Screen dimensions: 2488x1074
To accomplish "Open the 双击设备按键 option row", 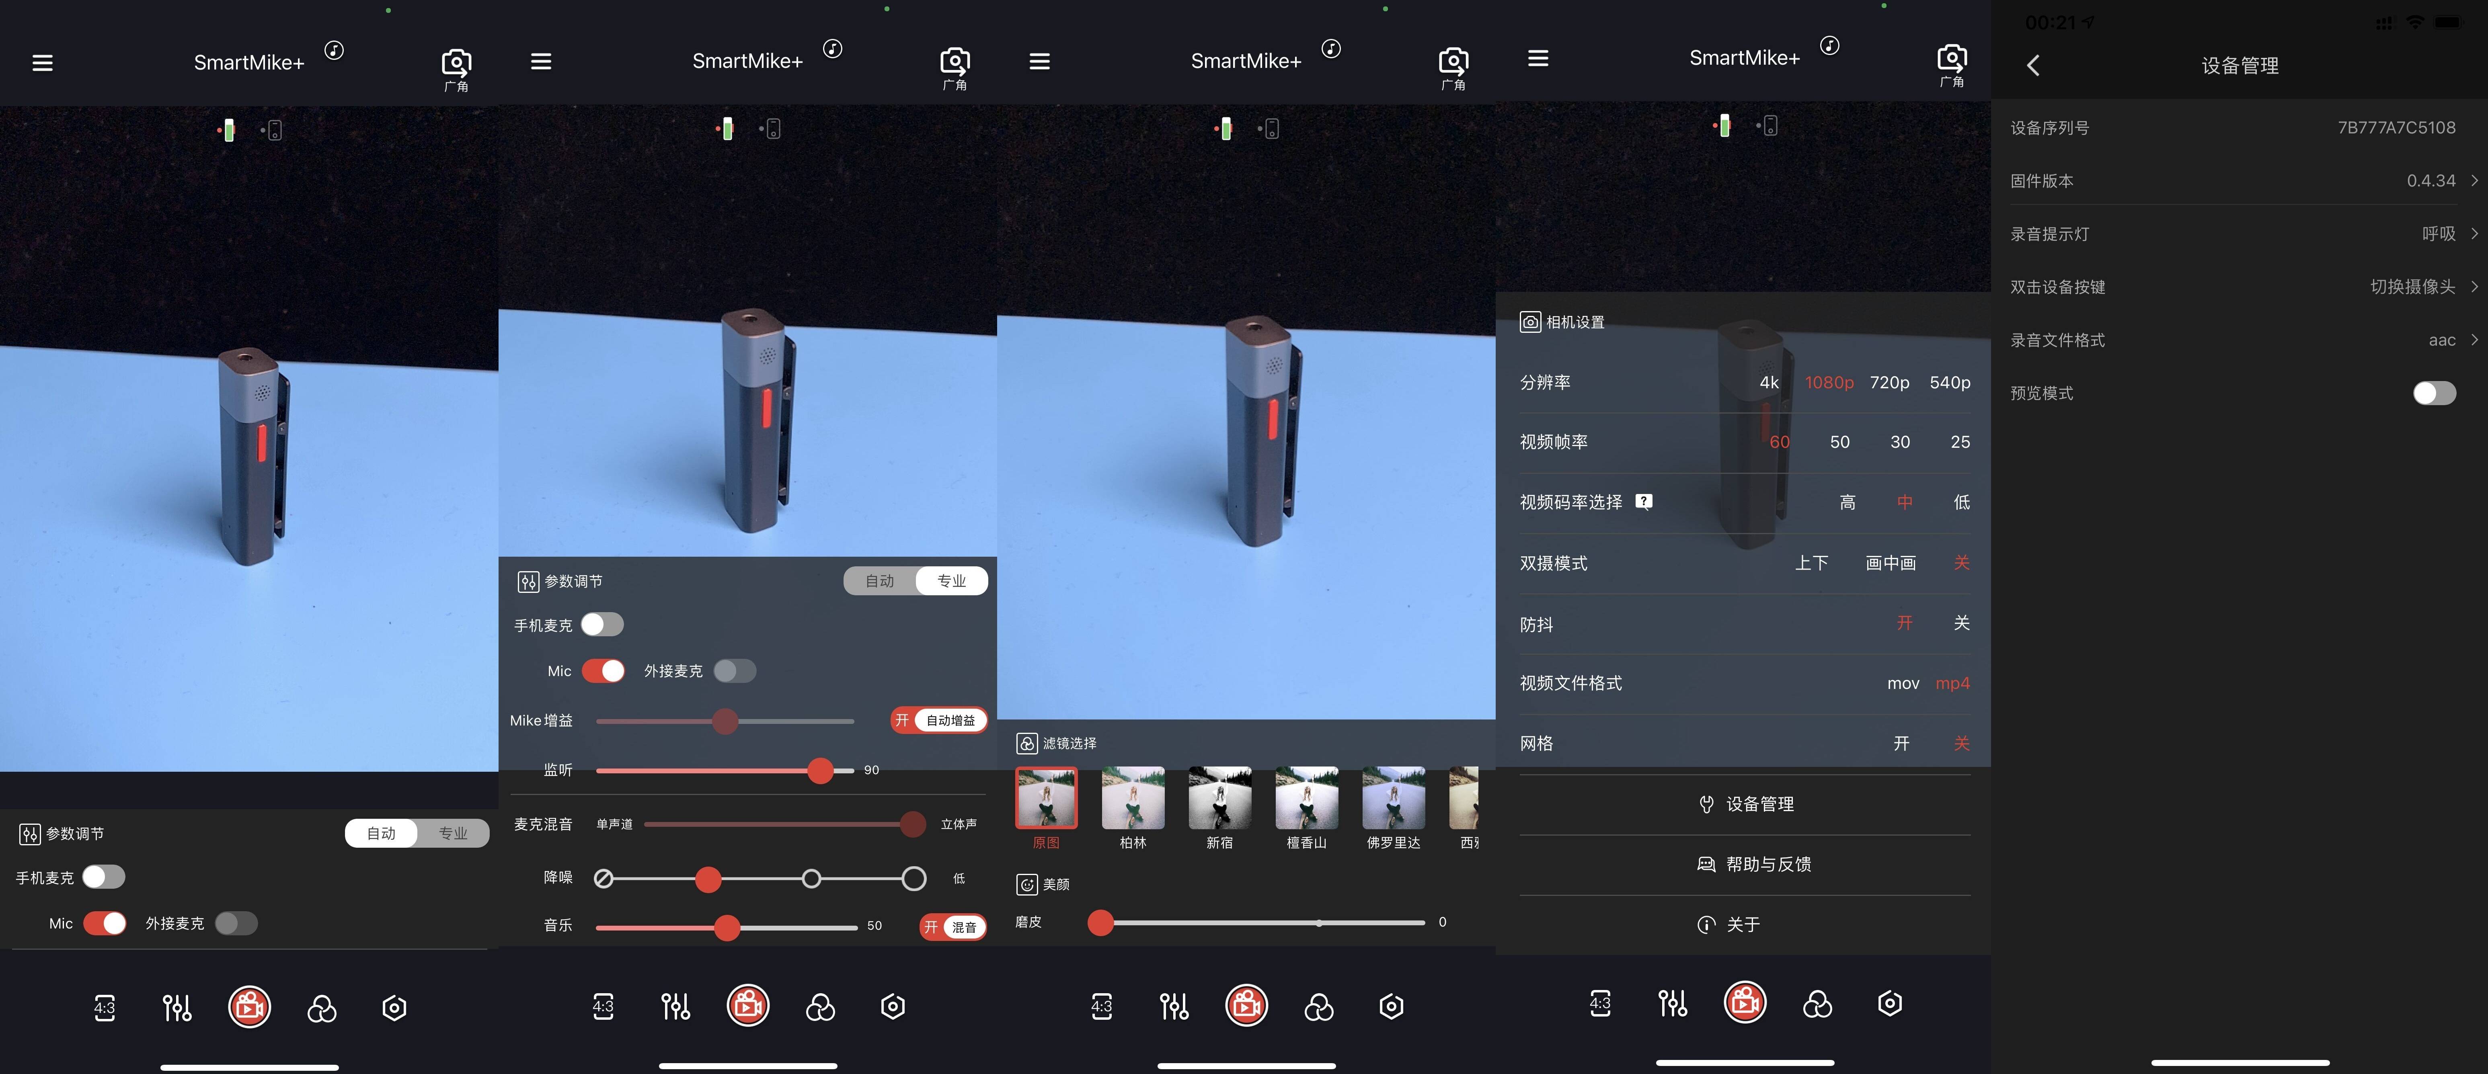I will (x=2240, y=287).
